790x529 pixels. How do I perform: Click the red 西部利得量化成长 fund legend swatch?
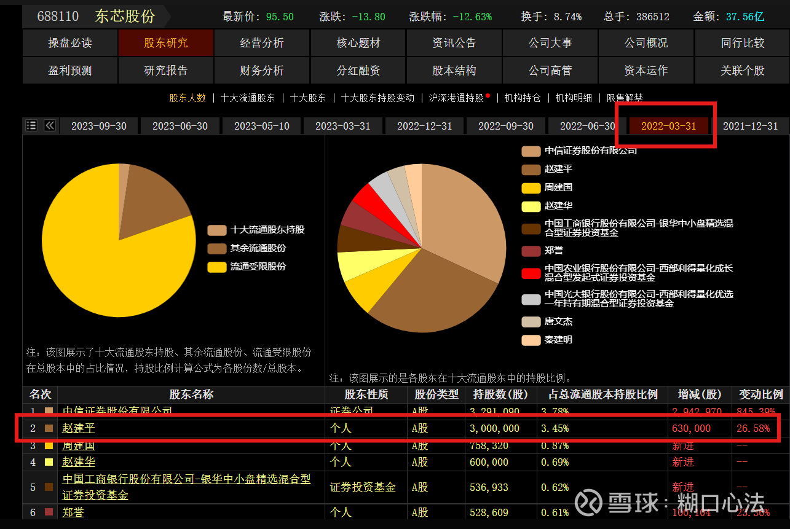pos(531,273)
